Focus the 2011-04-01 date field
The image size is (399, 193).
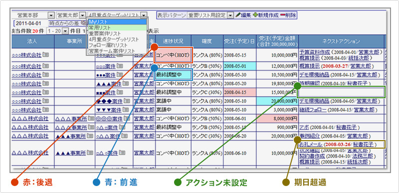[x=30, y=23]
